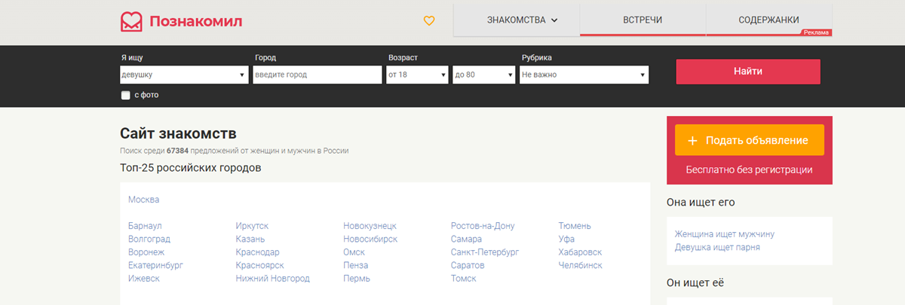Switch to the Встречи tab
Screen dimensions: 905x305
pos(643,20)
